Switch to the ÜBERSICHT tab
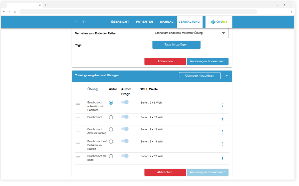This screenshot has width=299, height=186. [x=120, y=22]
